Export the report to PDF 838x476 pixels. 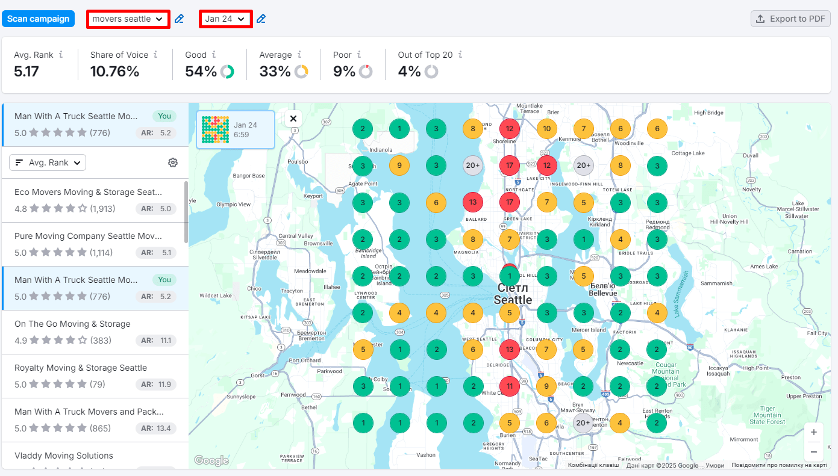click(790, 19)
